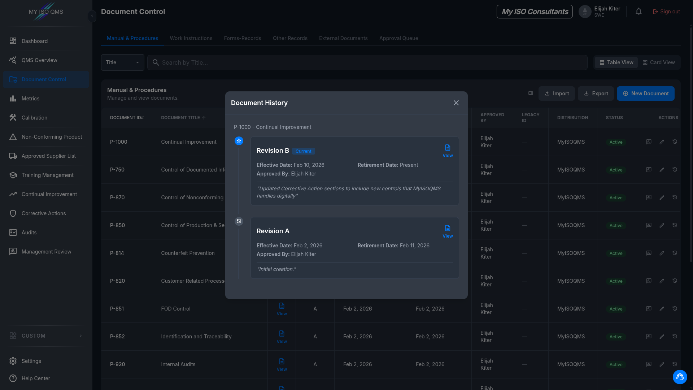Screen dimensions: 693x390
Task: Open Document Control in sidebar
Action: [46, 79]
